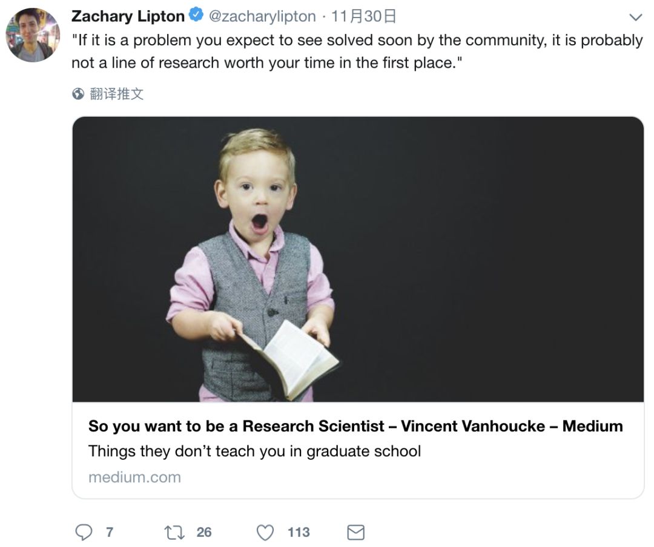Click the card subtitle 'Things they don't teach you'
Image resolution: width=654 pixels, height=547 pixels.
(254, 451)
